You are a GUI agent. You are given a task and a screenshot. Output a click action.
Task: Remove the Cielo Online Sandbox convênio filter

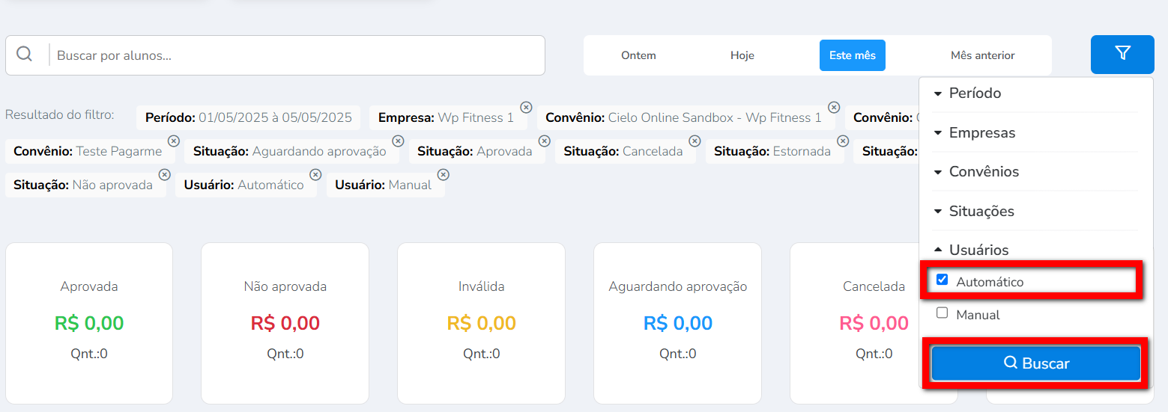pyautogui.click(x=834, y=107)
